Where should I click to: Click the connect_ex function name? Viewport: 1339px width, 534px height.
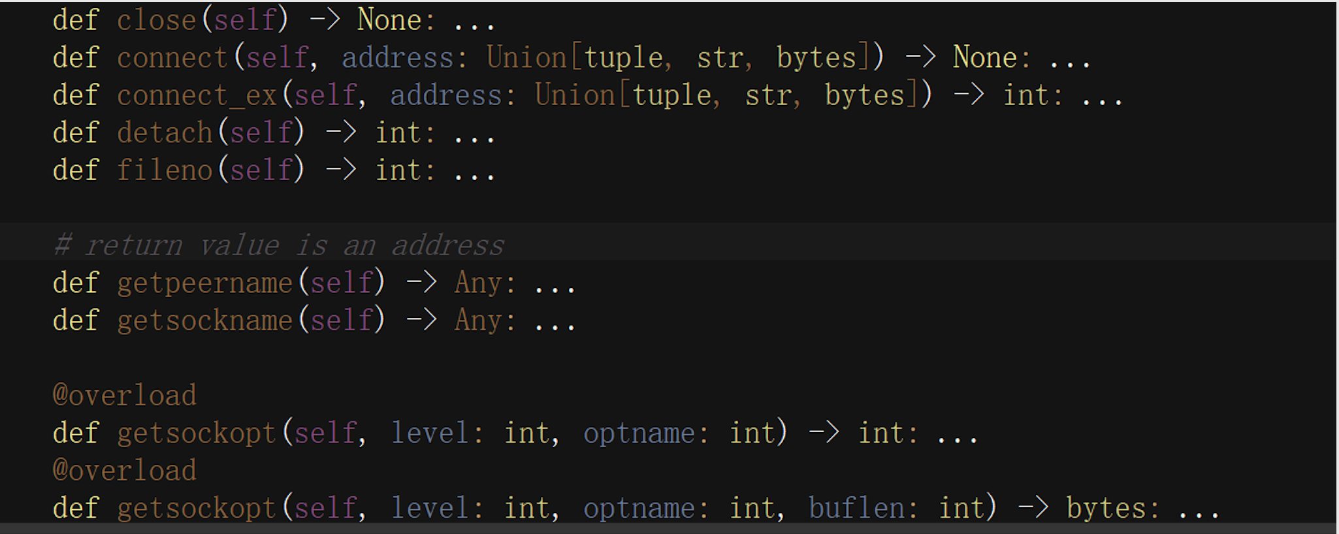197,95
